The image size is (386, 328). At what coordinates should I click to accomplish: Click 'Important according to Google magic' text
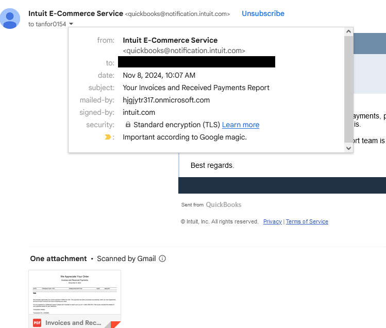[x=184, y=137]
